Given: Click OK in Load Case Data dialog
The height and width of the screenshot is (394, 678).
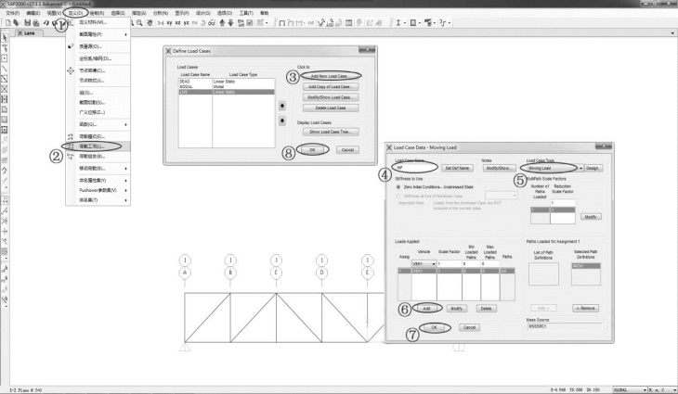Looking at the screenshot, I should coord(434,327).
